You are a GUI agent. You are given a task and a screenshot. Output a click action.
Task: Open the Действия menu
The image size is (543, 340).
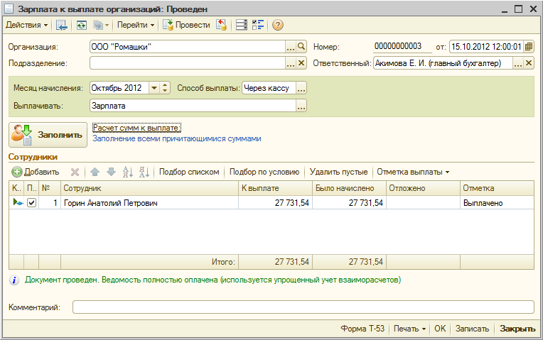[27, 25]
